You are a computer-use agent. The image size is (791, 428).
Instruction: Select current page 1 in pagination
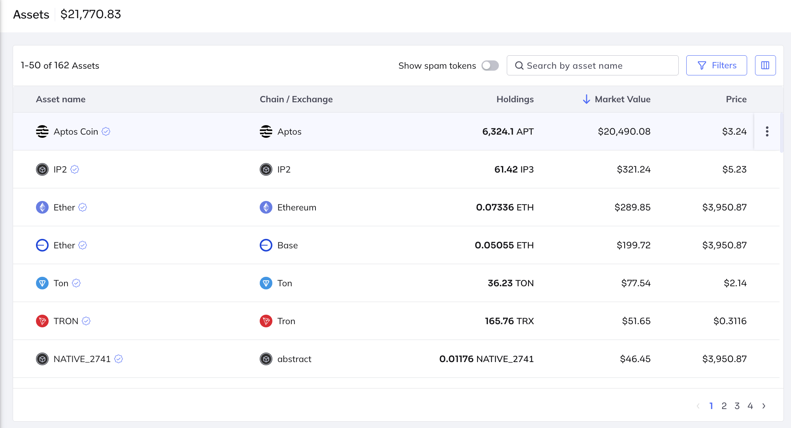pyautogui.click(x=711, y=406)
